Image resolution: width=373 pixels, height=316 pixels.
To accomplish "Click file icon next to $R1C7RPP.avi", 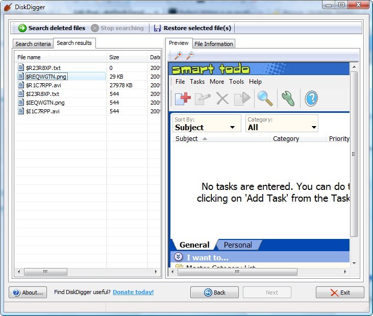I will coord(21,85).
